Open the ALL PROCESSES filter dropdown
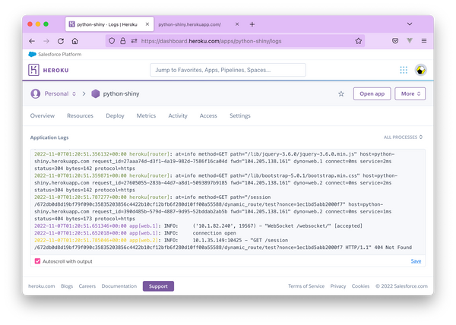 click(403, 137)
